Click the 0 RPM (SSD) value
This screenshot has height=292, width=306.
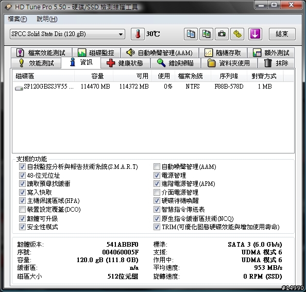click(x=263, y=276)
